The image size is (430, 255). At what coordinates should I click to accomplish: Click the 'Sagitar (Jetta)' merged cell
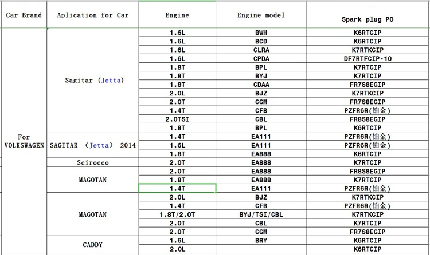pos(93,80)
